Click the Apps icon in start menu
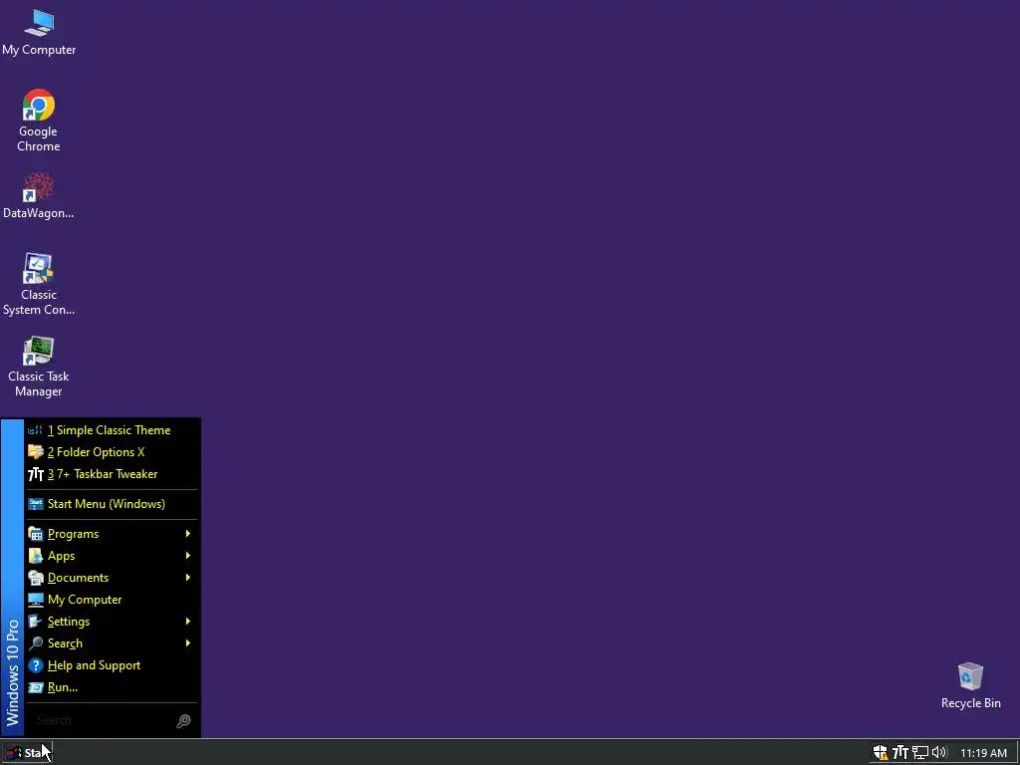Screen dimensions: 1020x765 click(x=36, y=556)
